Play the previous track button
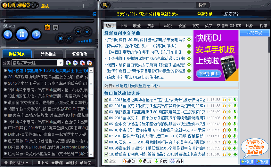Viewport: 271px width, 167px height. [8, 34]
